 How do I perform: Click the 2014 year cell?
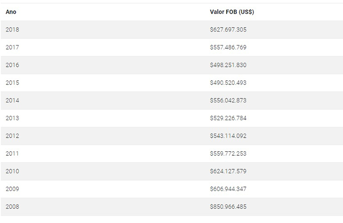(x=12, y=101)
